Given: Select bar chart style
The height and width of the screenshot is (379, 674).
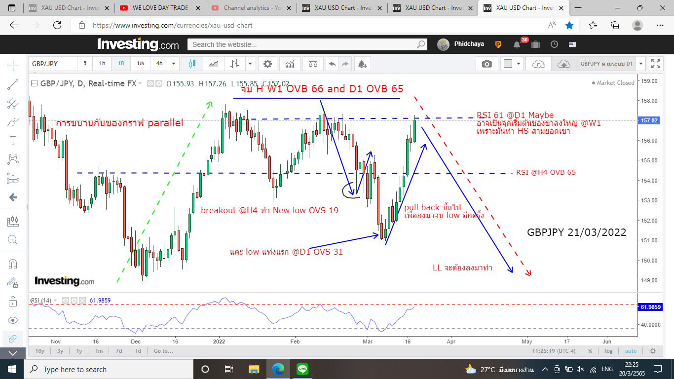Looking at the screenshot, I should tap(235, 64).
